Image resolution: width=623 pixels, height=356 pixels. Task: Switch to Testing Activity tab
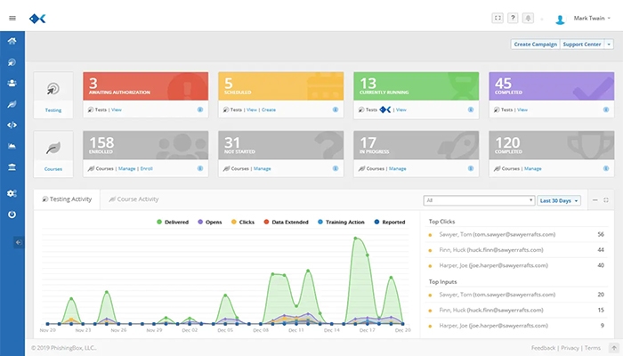(x=67, y=199)
